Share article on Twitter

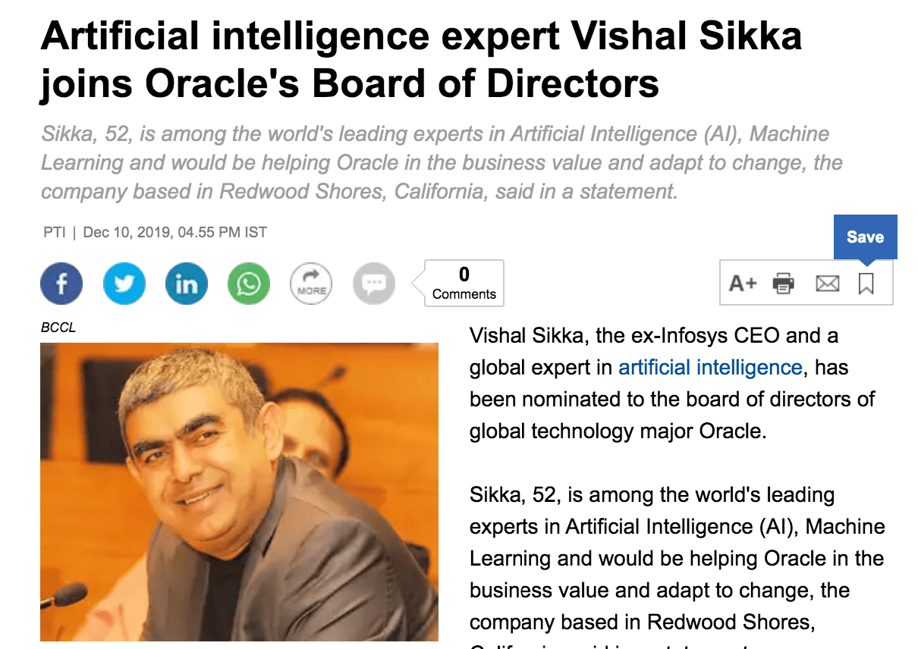pos(124,284)
